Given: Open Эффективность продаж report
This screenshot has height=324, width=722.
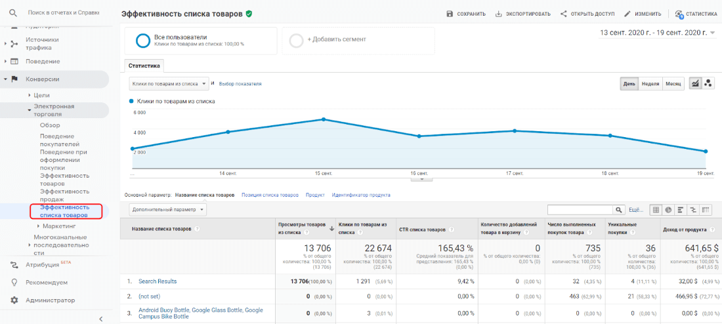Looking at the screenshot, I should point(64,195).
